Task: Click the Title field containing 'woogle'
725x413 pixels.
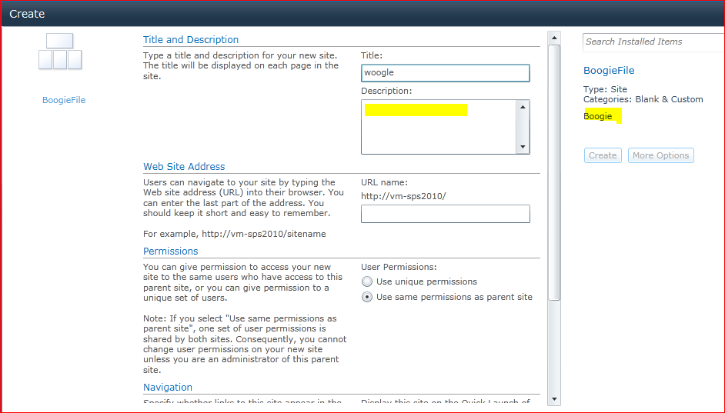Action: coord(445,73)
